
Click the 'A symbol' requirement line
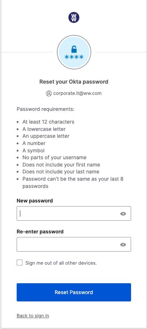[x=33, y=151]
